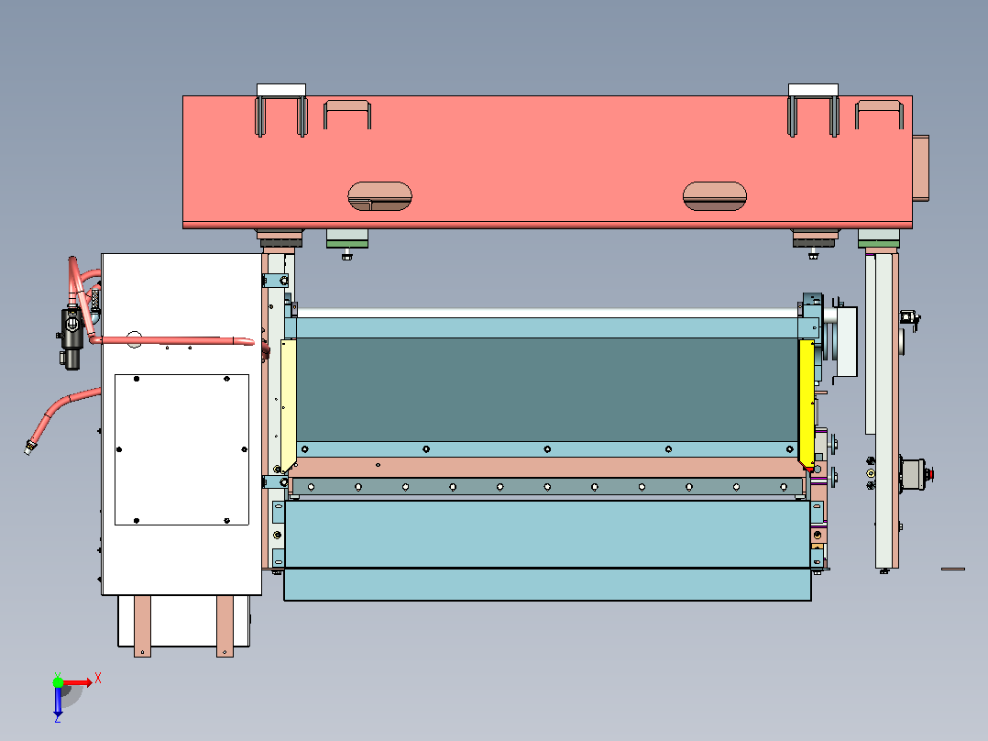Viewport: 988px width, 741px height.
Task: Select the bright yellow right side plate
Action: tap(807, 404)
